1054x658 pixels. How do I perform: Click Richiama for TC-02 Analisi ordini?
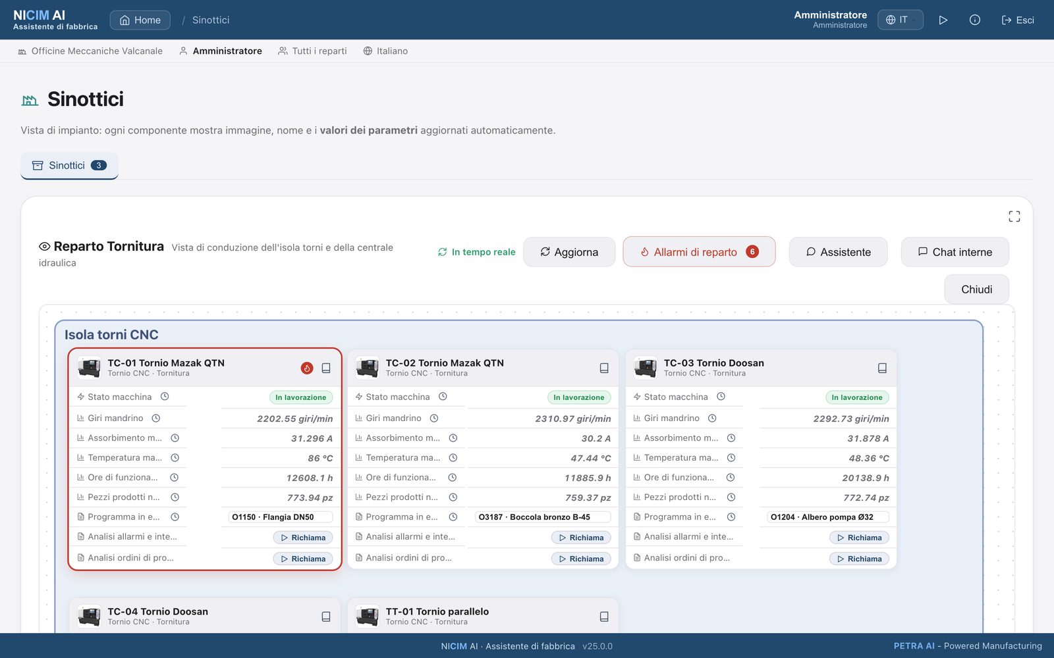point(581,559)
